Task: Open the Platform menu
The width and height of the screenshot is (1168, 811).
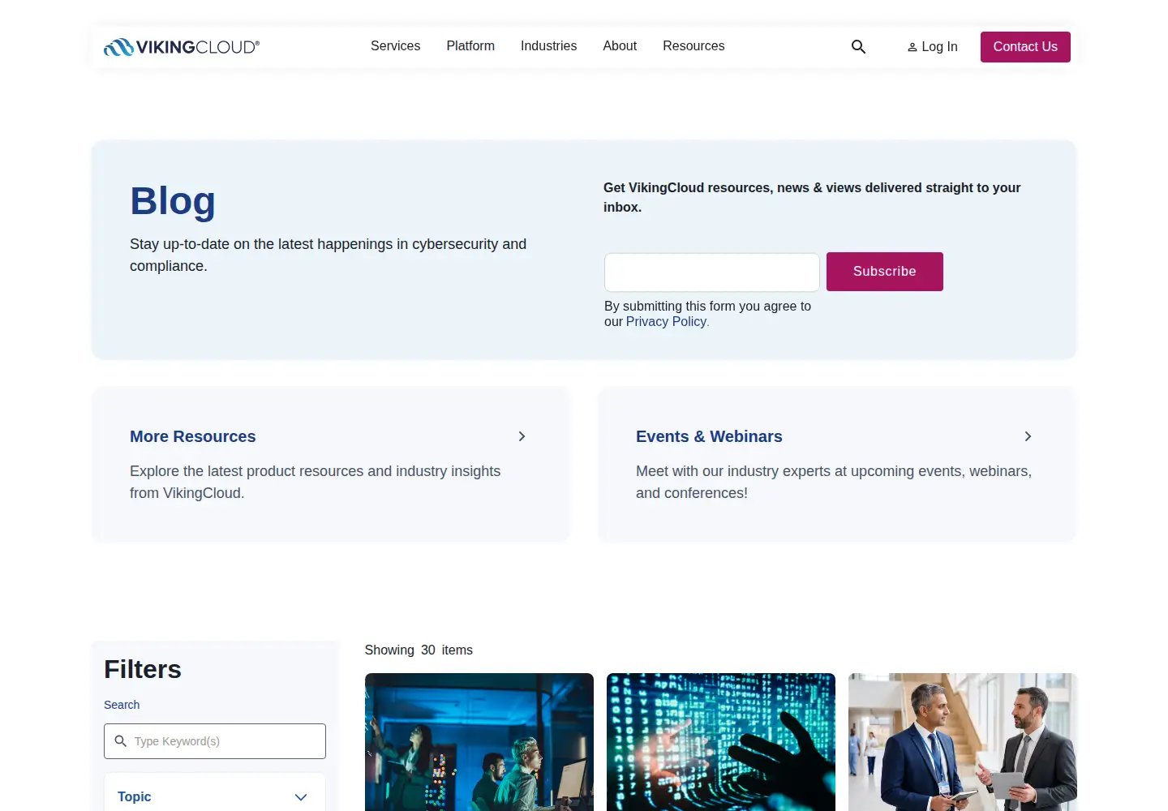Action: point(470,46)
